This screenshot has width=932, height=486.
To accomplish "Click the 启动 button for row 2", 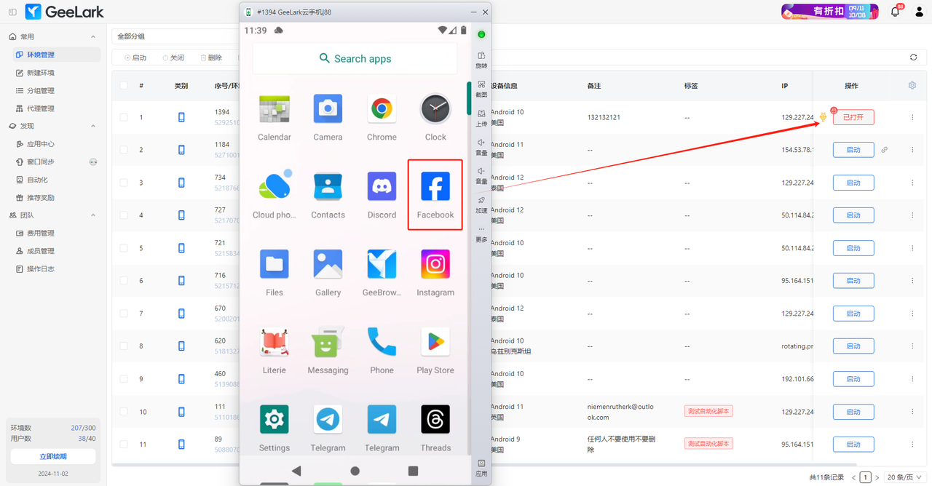I will pyautogui.click(x=853, y=150).
